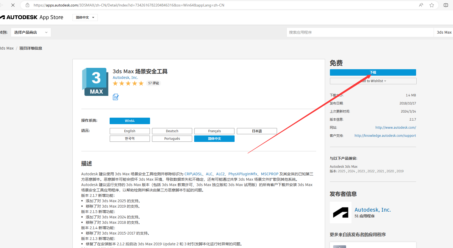
Task: Open the knowledge.autodesk.com support link
Action: click(x=385, y=136)
